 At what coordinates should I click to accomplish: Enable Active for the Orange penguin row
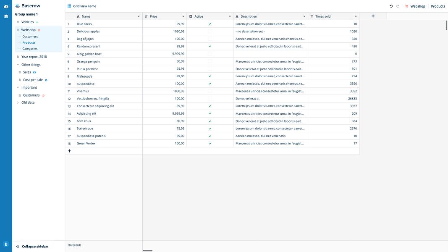coord(210,61)
